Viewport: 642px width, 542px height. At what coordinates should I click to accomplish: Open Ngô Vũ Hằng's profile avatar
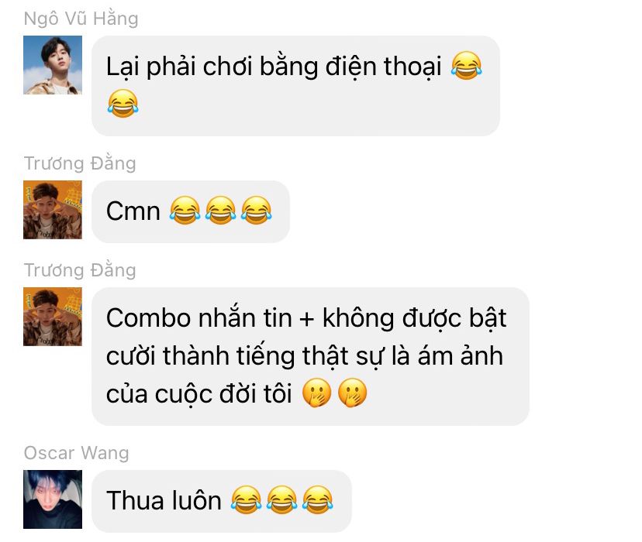53,65
